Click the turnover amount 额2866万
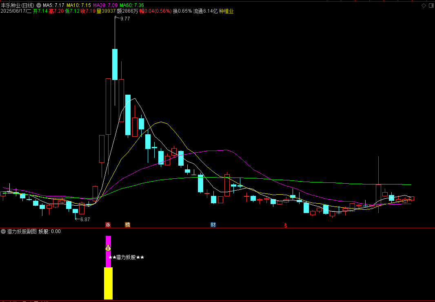Image resolution: width=435 pixels, height=302 pixels. coord(127,11)
